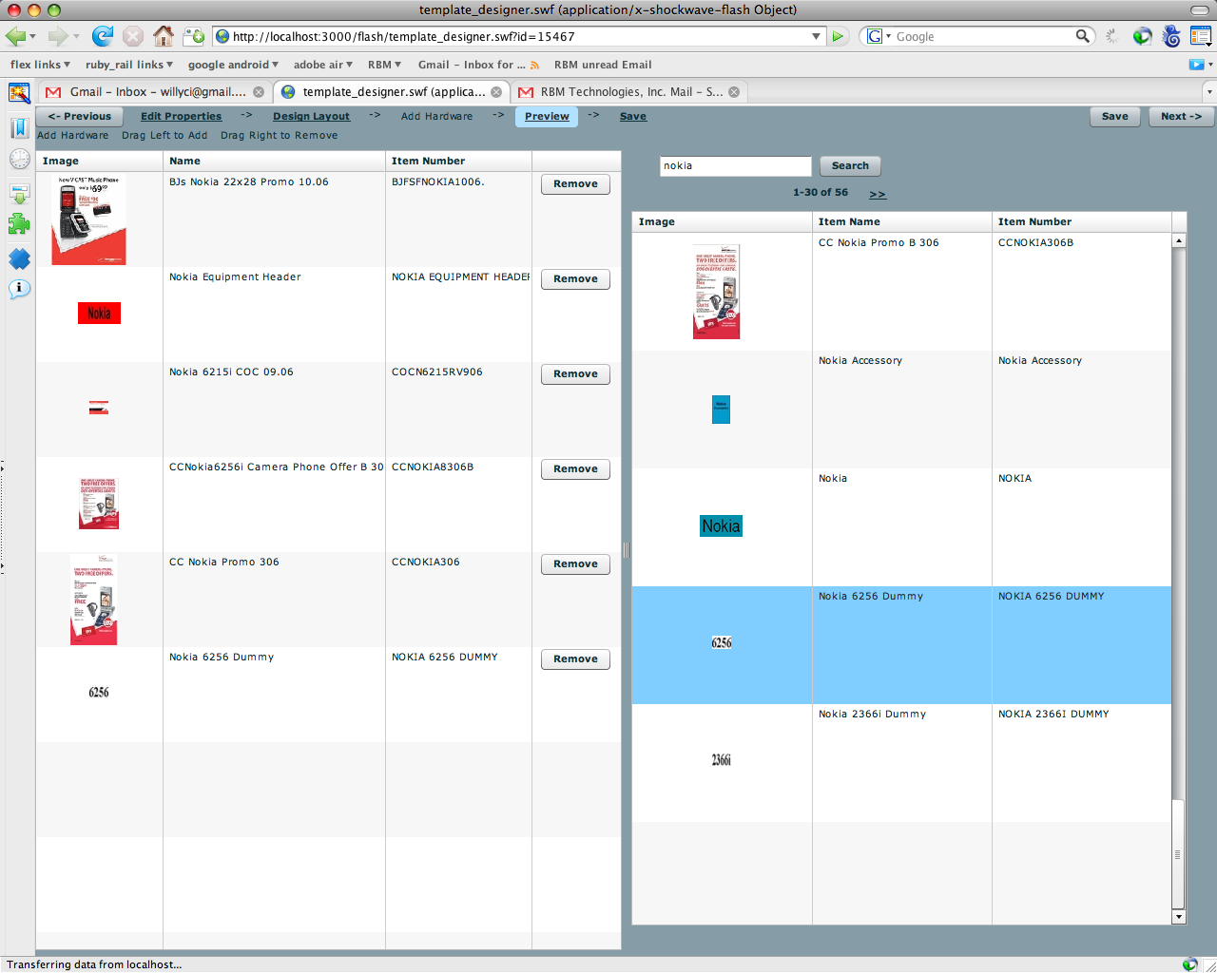Screen dimensions: 1217x973
Task: Open the Google search engine dropdown
Action: click(879, 36)
